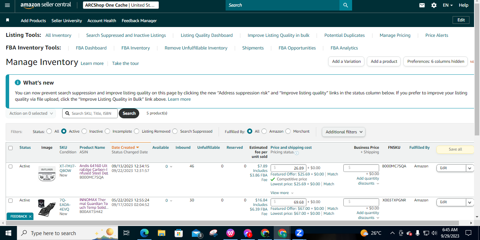This screenshot has height=240, width=480.
Task: Open the Additional filters dropdown
Action: [x=343, y=132]
